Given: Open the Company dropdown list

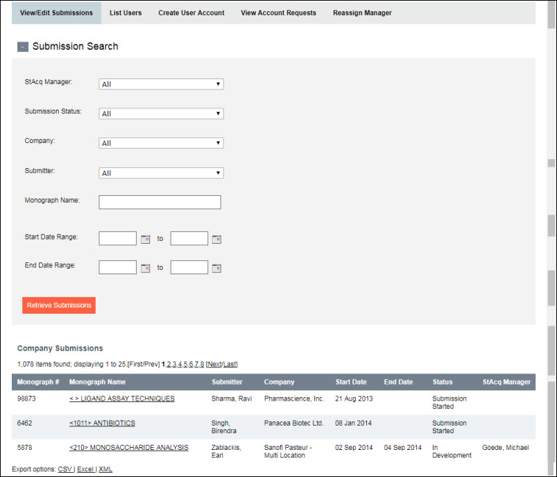Looking at the screenshot, I should 161,143.
